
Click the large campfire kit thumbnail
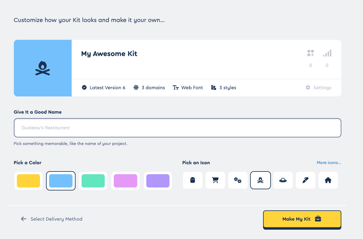point(43,68)
